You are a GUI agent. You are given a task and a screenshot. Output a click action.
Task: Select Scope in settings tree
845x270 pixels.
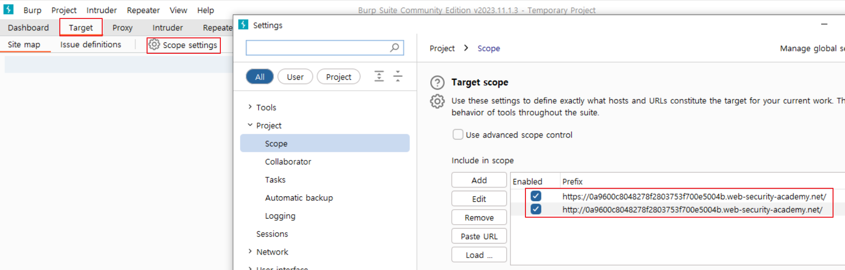[x=325, y=143]
